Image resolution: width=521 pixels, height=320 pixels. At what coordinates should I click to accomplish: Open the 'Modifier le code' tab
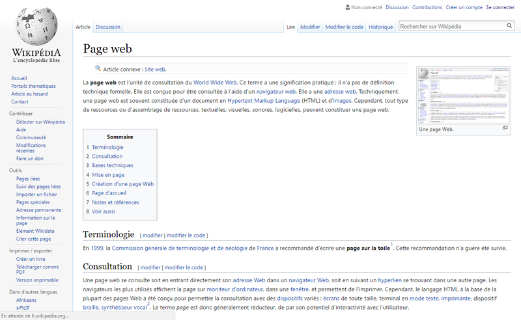pos(344,27)
